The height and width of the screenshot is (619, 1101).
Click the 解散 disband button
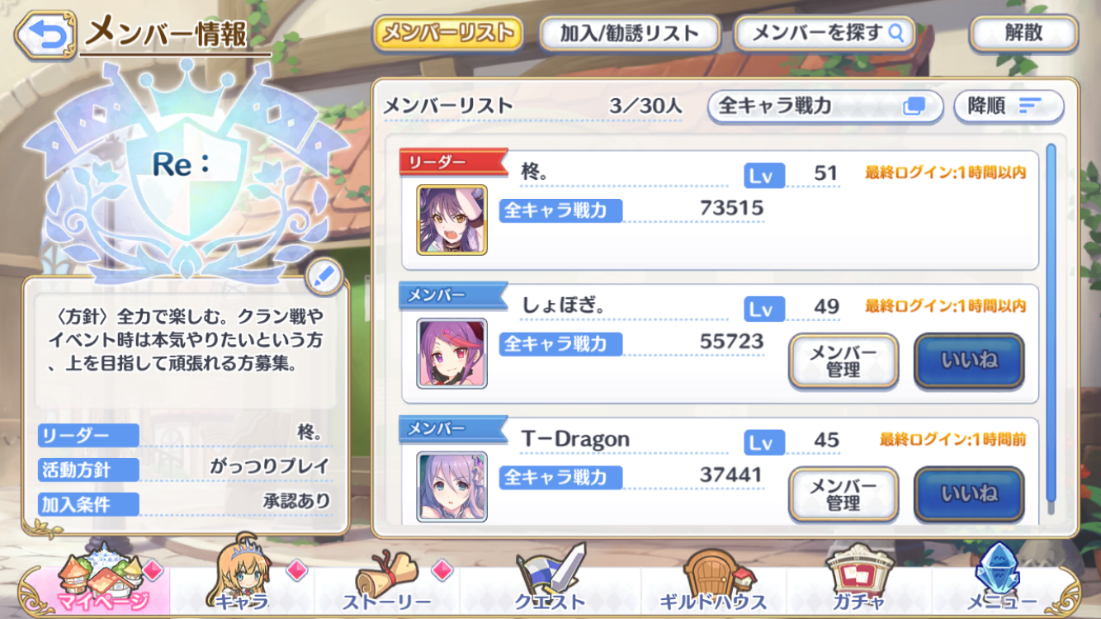[x=1024, y=34]
